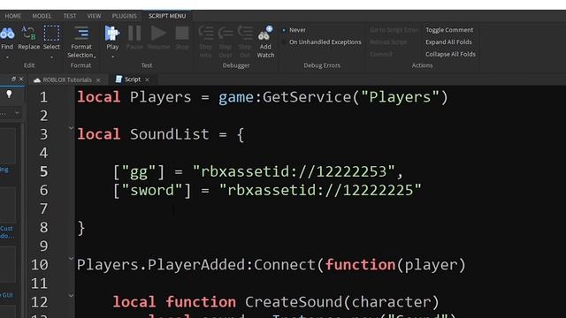The width and height of the screenshot is (566, 318).
Task: Switch to the SCRIPT MENU tab
Action: (167, 16)
